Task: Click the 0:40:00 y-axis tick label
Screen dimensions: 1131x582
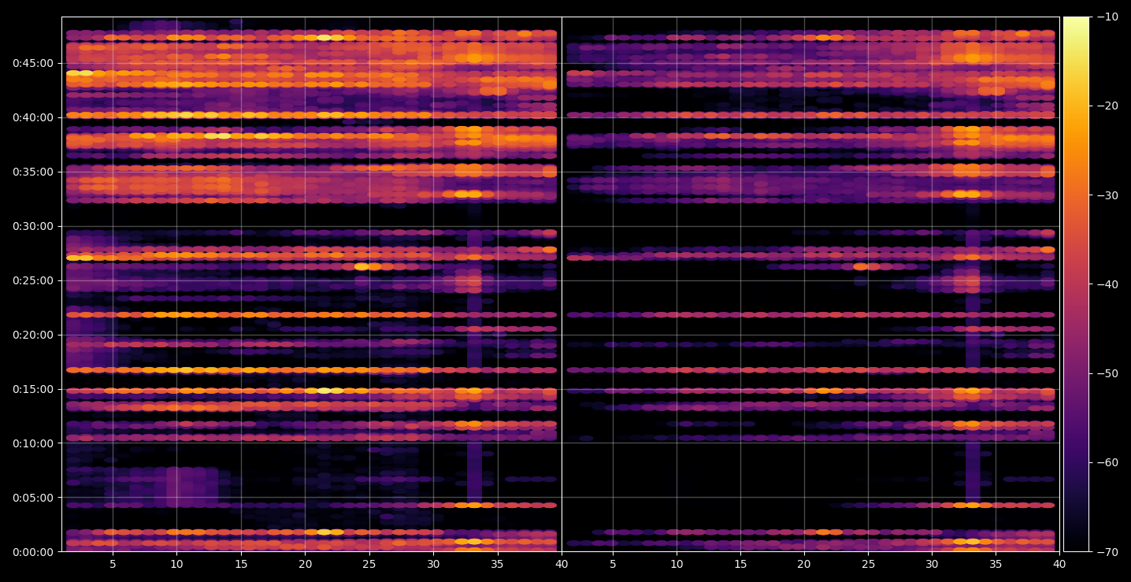Action: tap(33, 117)
